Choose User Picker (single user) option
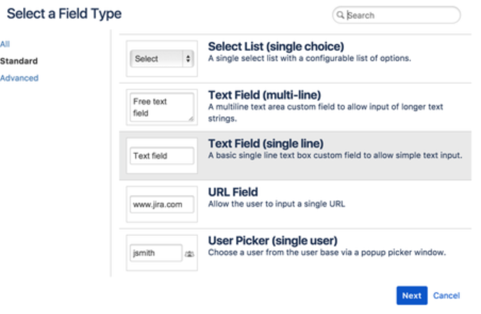 pyautogui.click(x=272, y=241)
